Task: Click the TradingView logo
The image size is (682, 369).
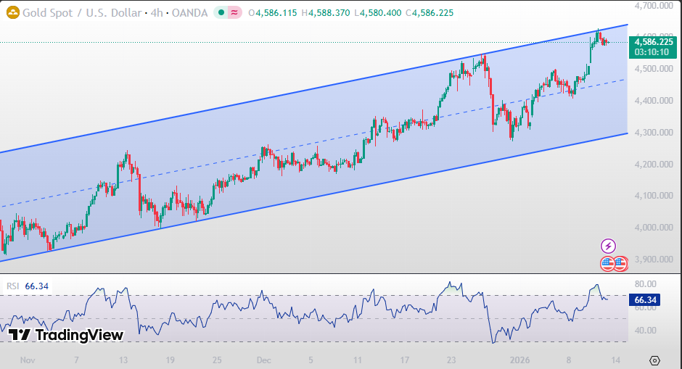Action: 67,335
